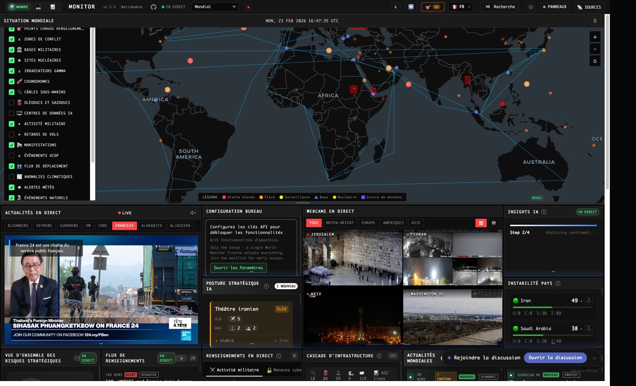The width and height of the screenshot is (636, 386).
Task: Click the rewind playback icon in header
Action: coord(411,7)
